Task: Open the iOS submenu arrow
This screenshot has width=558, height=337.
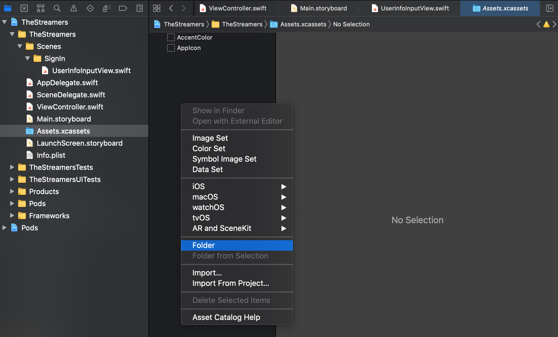Action: [284, 187]
